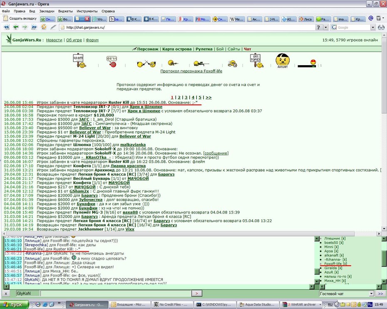Click the x button beside GlyKoN
Viewport: 387px width, 309px height.
click(x=6, y=294)
